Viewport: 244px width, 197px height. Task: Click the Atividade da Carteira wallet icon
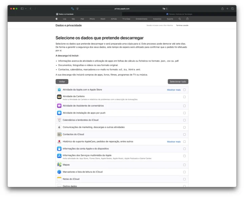pyautogui.click(x=59, y=97)
